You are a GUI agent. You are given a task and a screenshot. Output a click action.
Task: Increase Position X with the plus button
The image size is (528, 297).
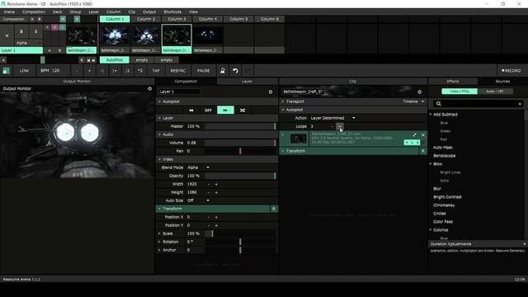click(216, 217)
